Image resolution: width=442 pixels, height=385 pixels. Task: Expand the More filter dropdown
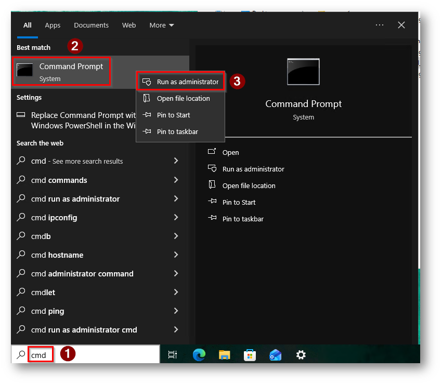tap(161, 25)
